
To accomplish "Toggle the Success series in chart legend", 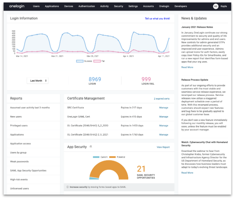I will pyautogui.click(x=84, y=61).
